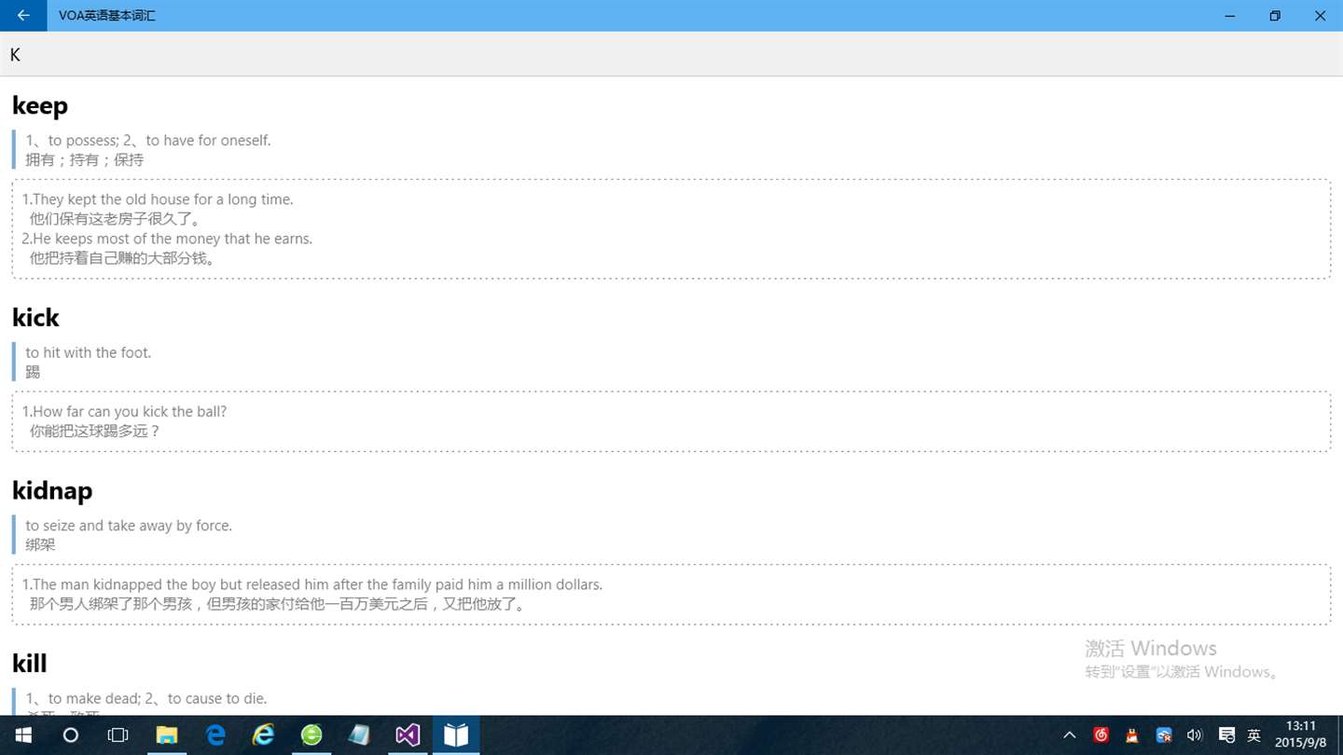The width and height of the screenshot is (1343, 755).
Task: Switch to Visual Studio in the taskbar
Action: 408,735
